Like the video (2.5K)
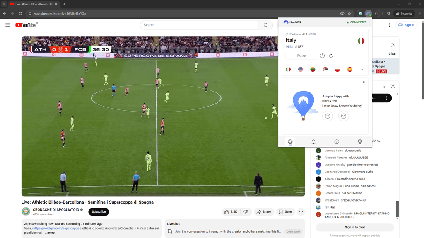 pos(231,212)
